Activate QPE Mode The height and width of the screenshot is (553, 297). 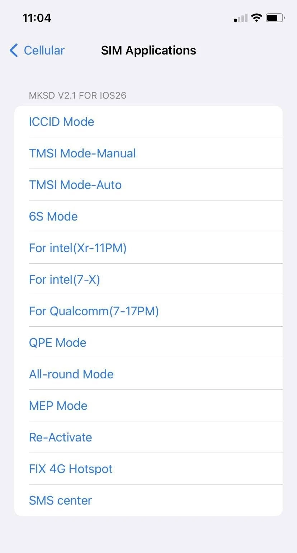tap(57, 342)
